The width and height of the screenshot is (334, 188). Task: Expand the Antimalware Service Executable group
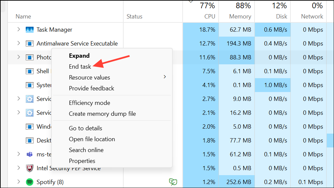click(x=19, y=44)
